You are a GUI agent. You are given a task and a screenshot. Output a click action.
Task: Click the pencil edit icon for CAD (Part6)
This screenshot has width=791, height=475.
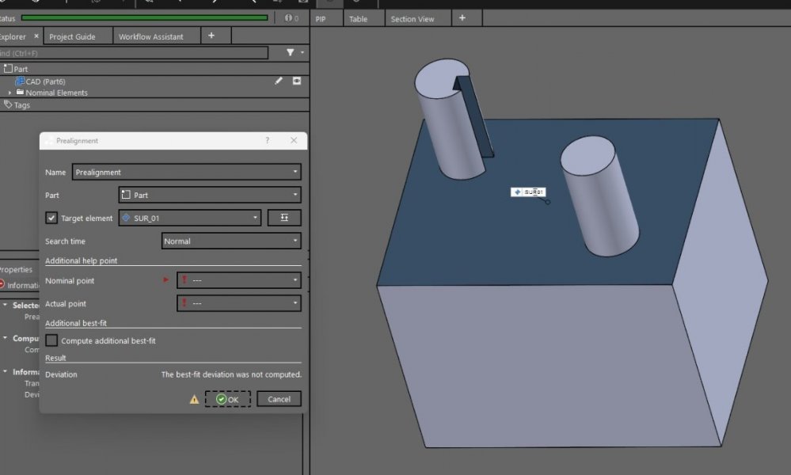279,81
